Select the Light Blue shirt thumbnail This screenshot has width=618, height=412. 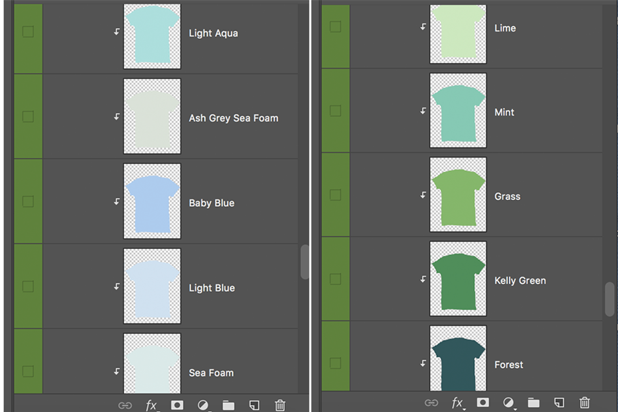tap(152, 286)
